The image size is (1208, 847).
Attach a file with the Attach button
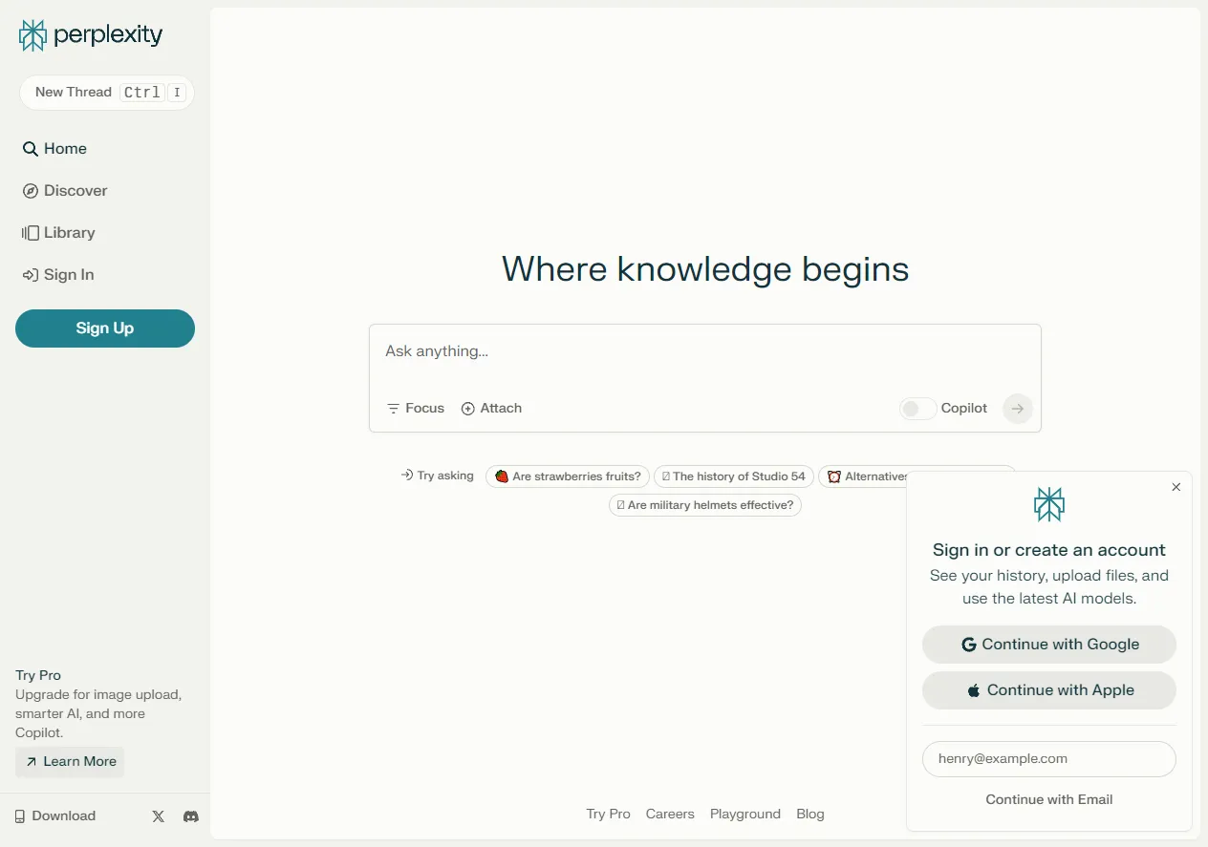491,409
